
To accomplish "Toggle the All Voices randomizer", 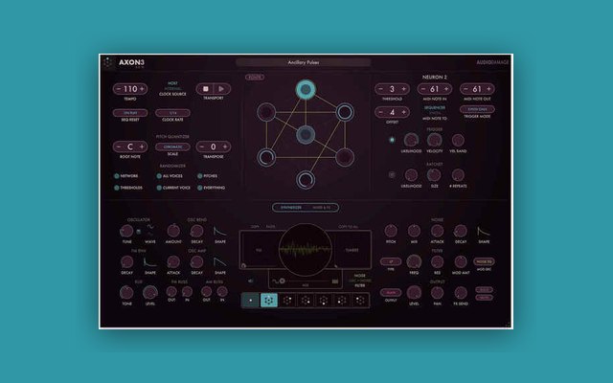I will pyautogui.click(x=159, y=176).
